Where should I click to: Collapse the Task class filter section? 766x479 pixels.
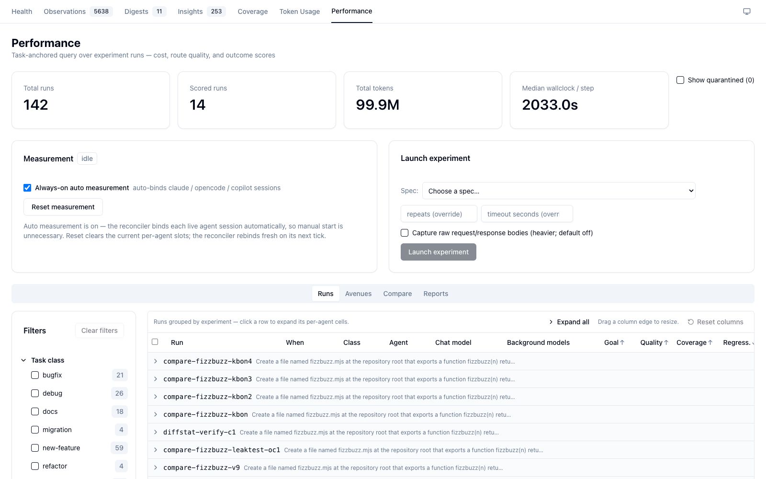[23, 360]
